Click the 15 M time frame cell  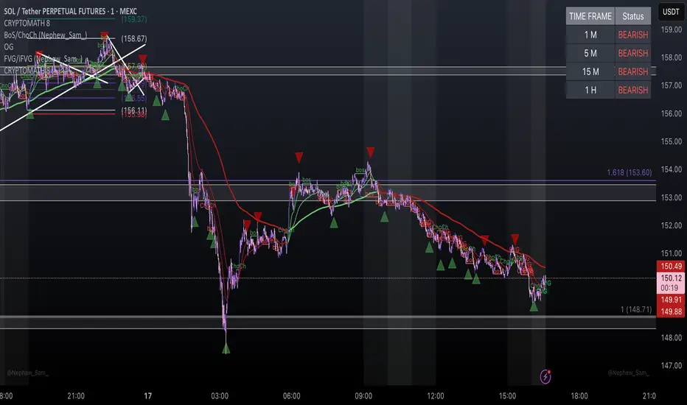(x=590, y=71)
